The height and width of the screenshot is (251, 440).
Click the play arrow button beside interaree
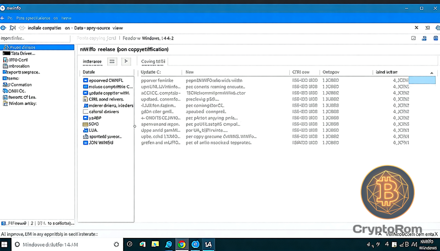pos(127,61)
